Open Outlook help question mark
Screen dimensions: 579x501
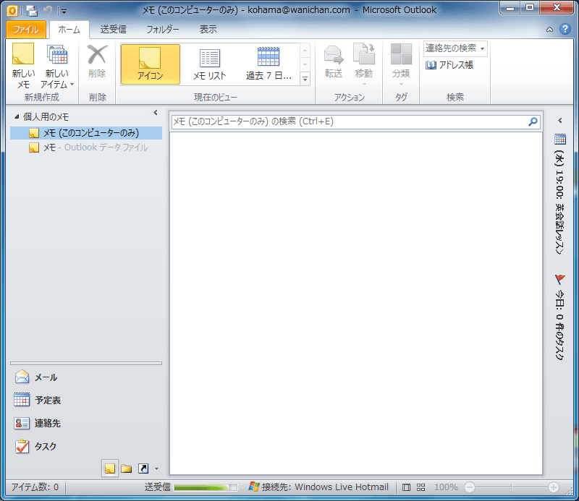point(565,29)
